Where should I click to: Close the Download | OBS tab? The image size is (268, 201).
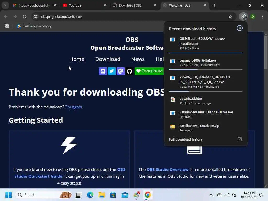tap(155, 5)
